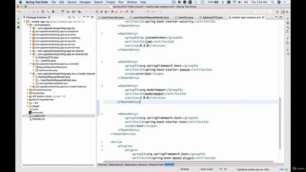Select the Java perspective icon
Image resolution: width=306 pixels, height=172 pixels.
click(x=283, y=12)
